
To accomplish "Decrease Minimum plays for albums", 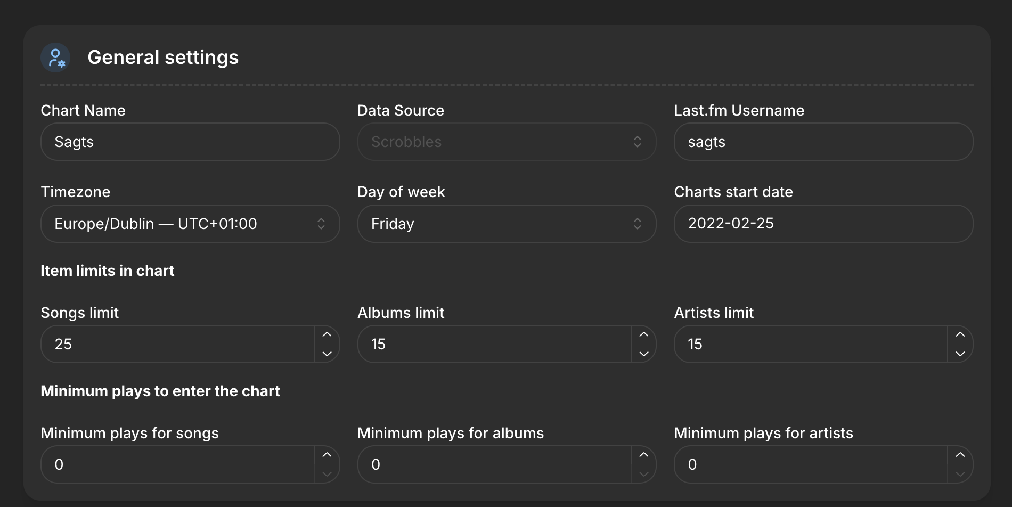I will pyautogui.click(x=643, y=474).
